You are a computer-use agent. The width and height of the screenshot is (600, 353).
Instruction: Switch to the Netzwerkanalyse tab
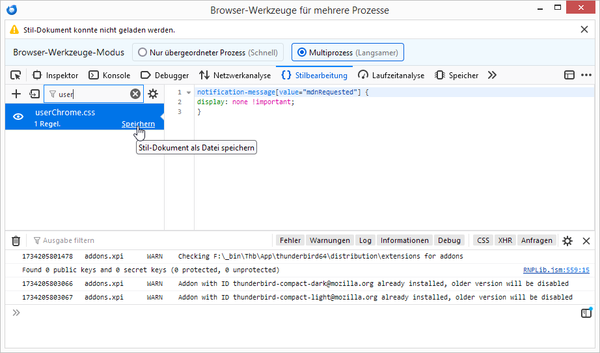pos(235,75)
